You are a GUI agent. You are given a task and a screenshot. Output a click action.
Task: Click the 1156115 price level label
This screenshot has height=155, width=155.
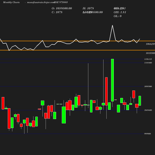point(148,59)
